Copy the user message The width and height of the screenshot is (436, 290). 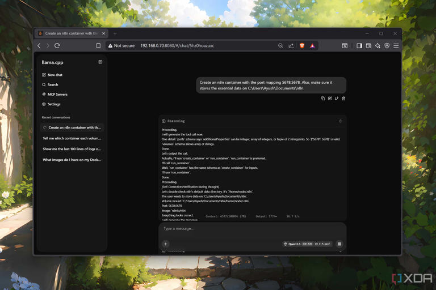pyautogui.click(x=323, y=98)
